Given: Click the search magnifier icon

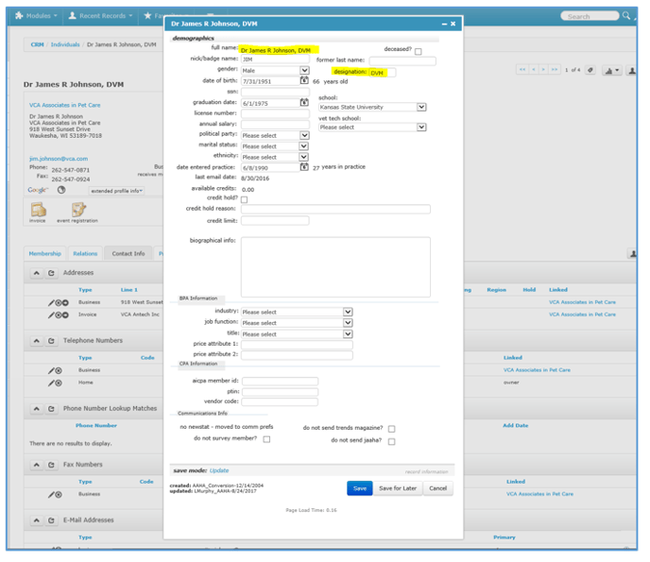Looking at the screenshot, I should click(x=627, y=16).
